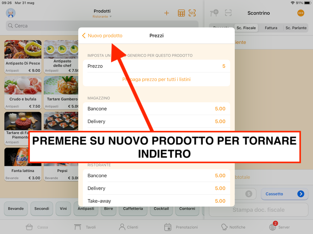Select Antipasto dello chef product

(x=61, y=57)
